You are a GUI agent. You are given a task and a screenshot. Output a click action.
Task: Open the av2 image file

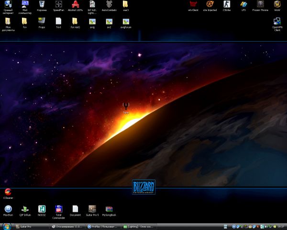[109, 23]
